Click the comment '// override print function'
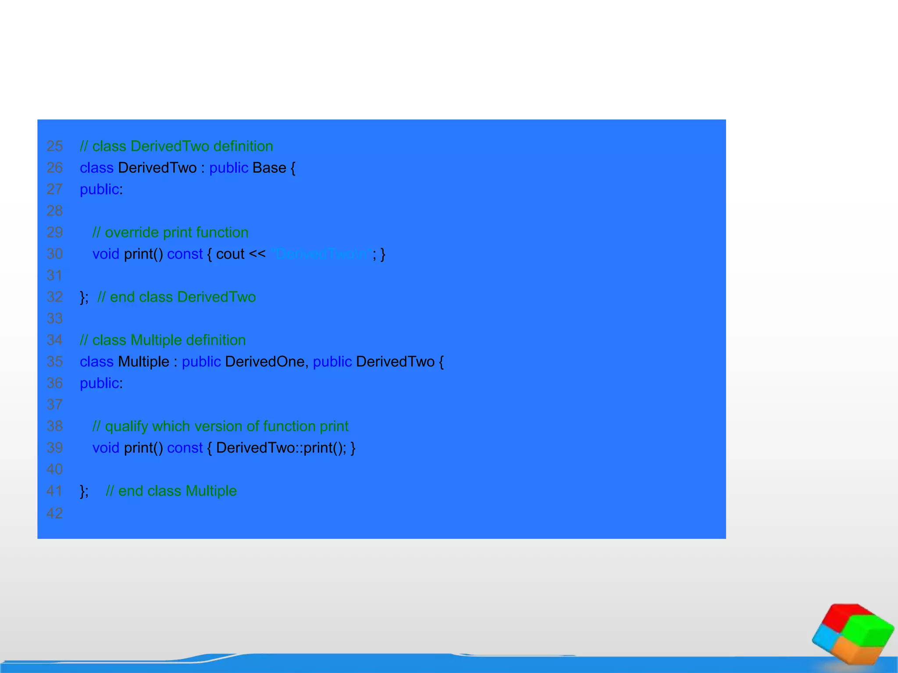The width and height of the screenshot is (898, 673). [171, 232]
